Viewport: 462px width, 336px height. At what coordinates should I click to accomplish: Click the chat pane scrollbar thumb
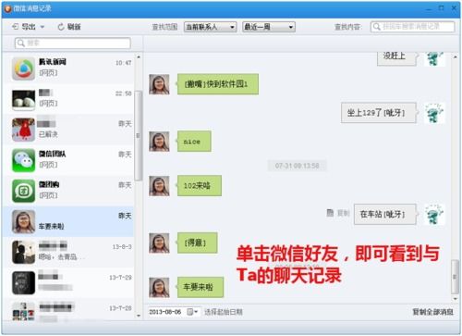point(455,277)
